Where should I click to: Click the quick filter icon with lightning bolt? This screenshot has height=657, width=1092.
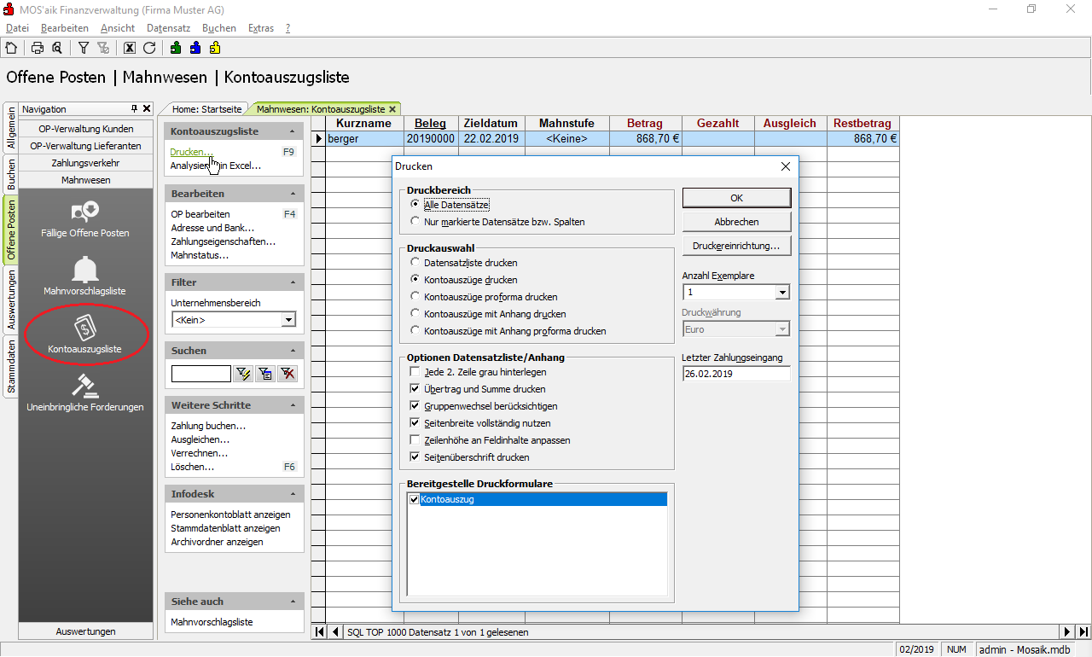pyautogui.click(x=243, y=373)
